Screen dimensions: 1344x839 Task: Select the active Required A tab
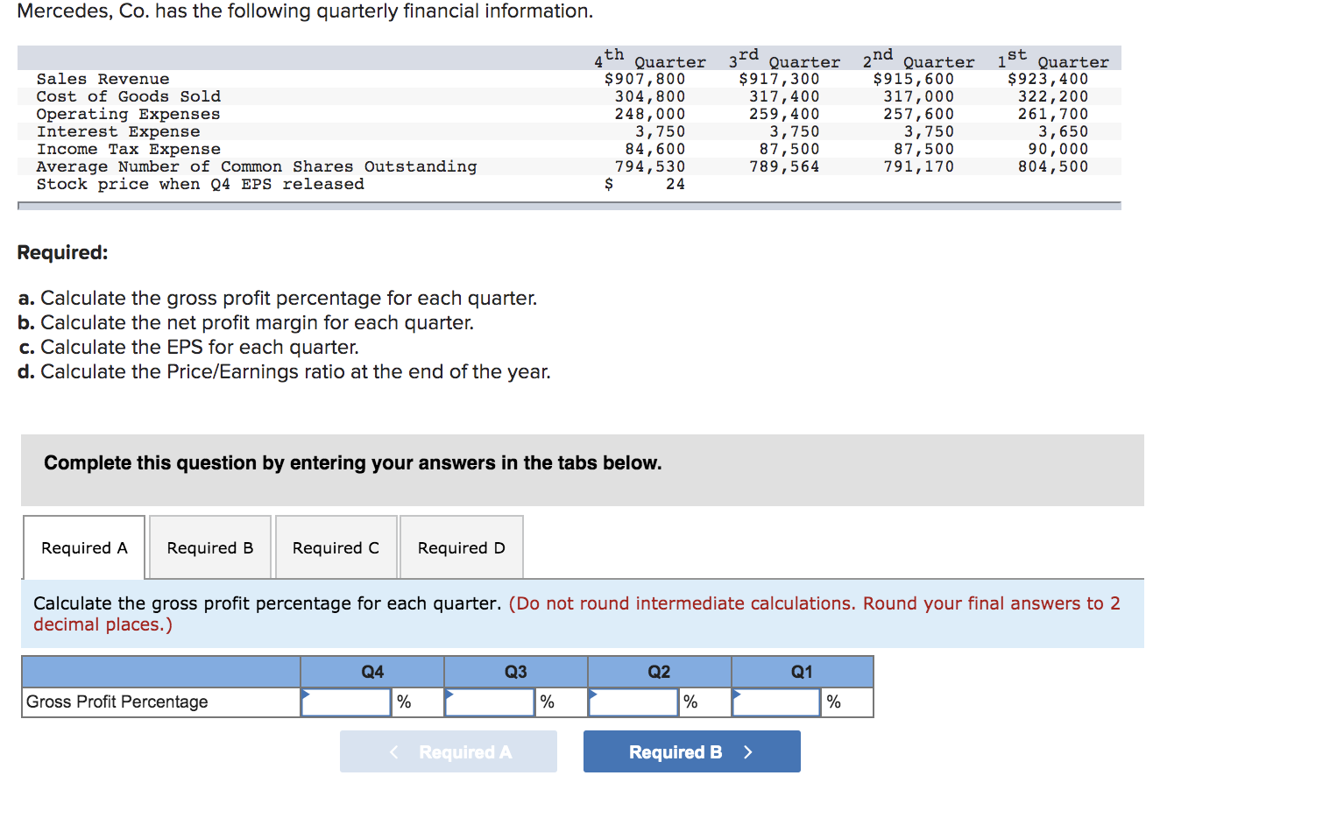pos(83,546)
